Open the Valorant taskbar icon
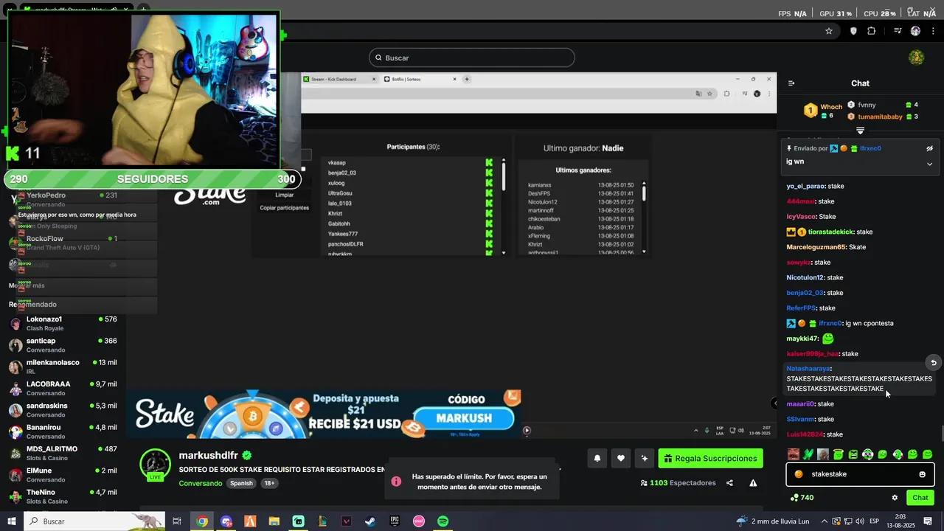Screen dimensions: 944x531 pyautogui.click(x=347, y=521)
